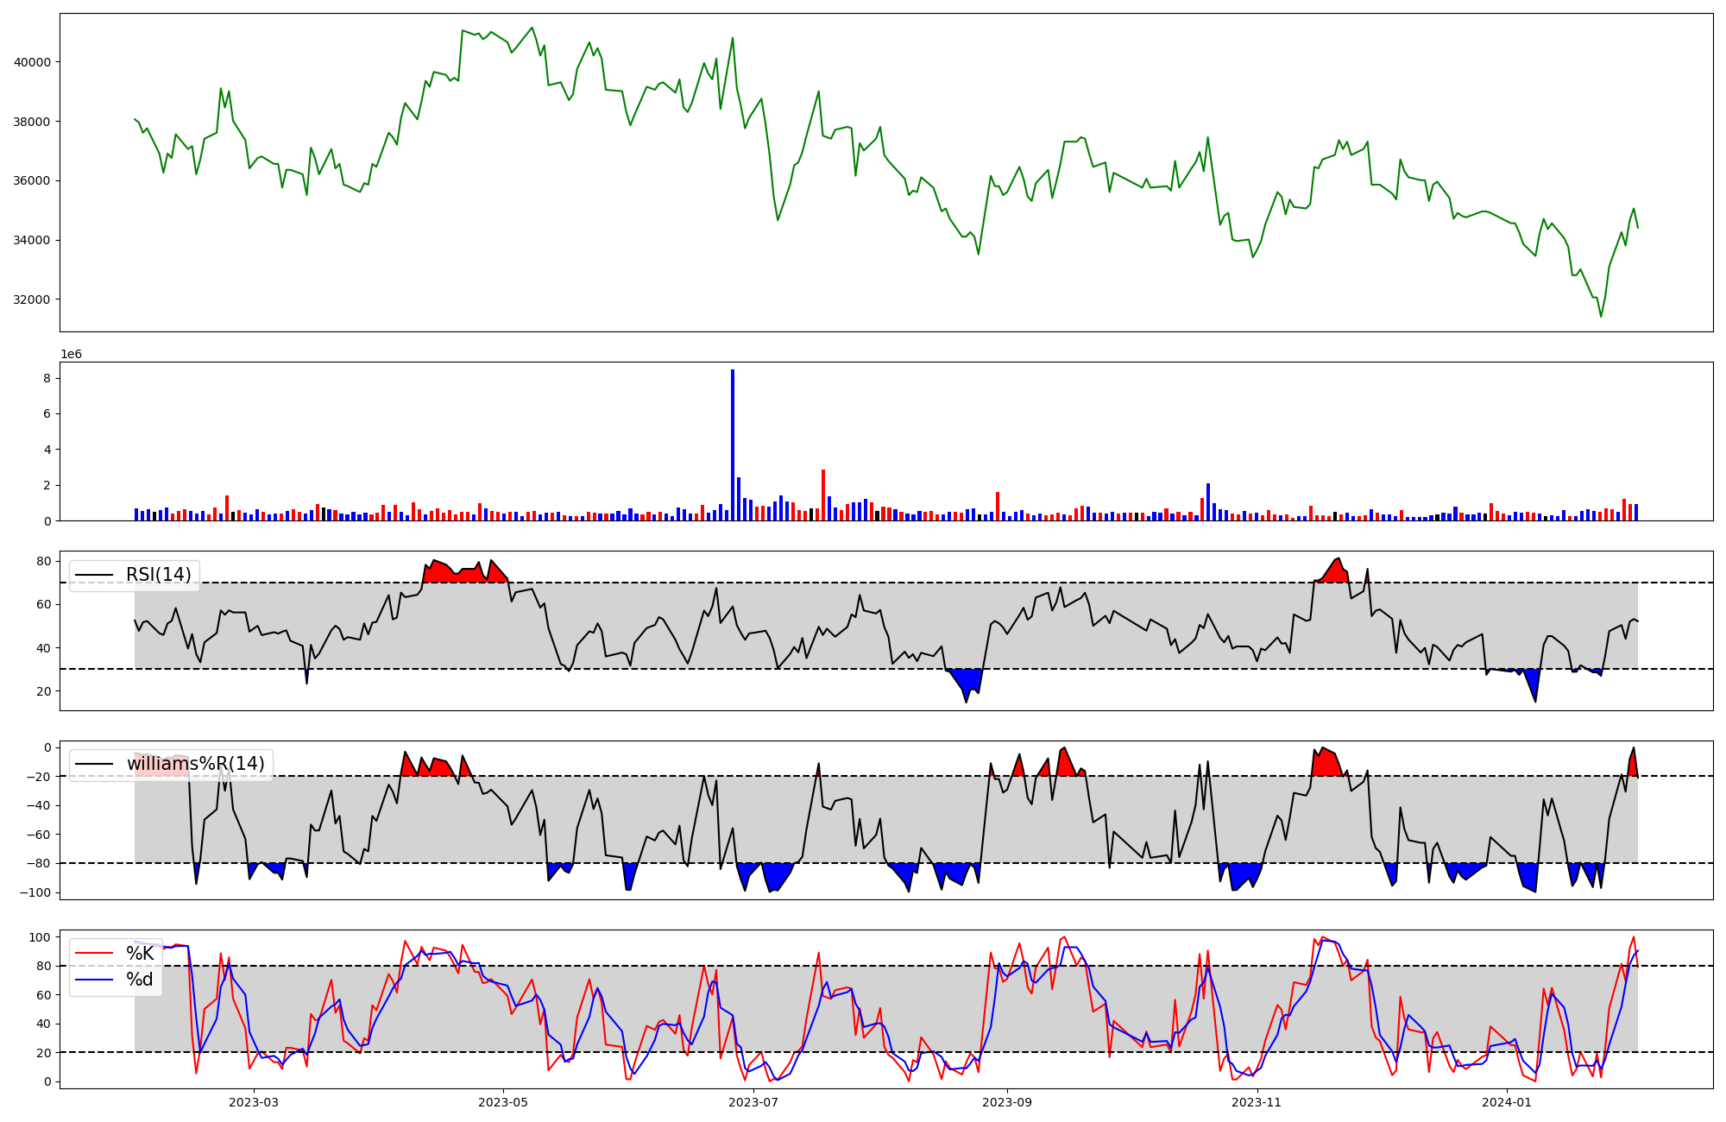
Task: Click the 80 tick on RSI axis
Action: [x=43, y=561]
